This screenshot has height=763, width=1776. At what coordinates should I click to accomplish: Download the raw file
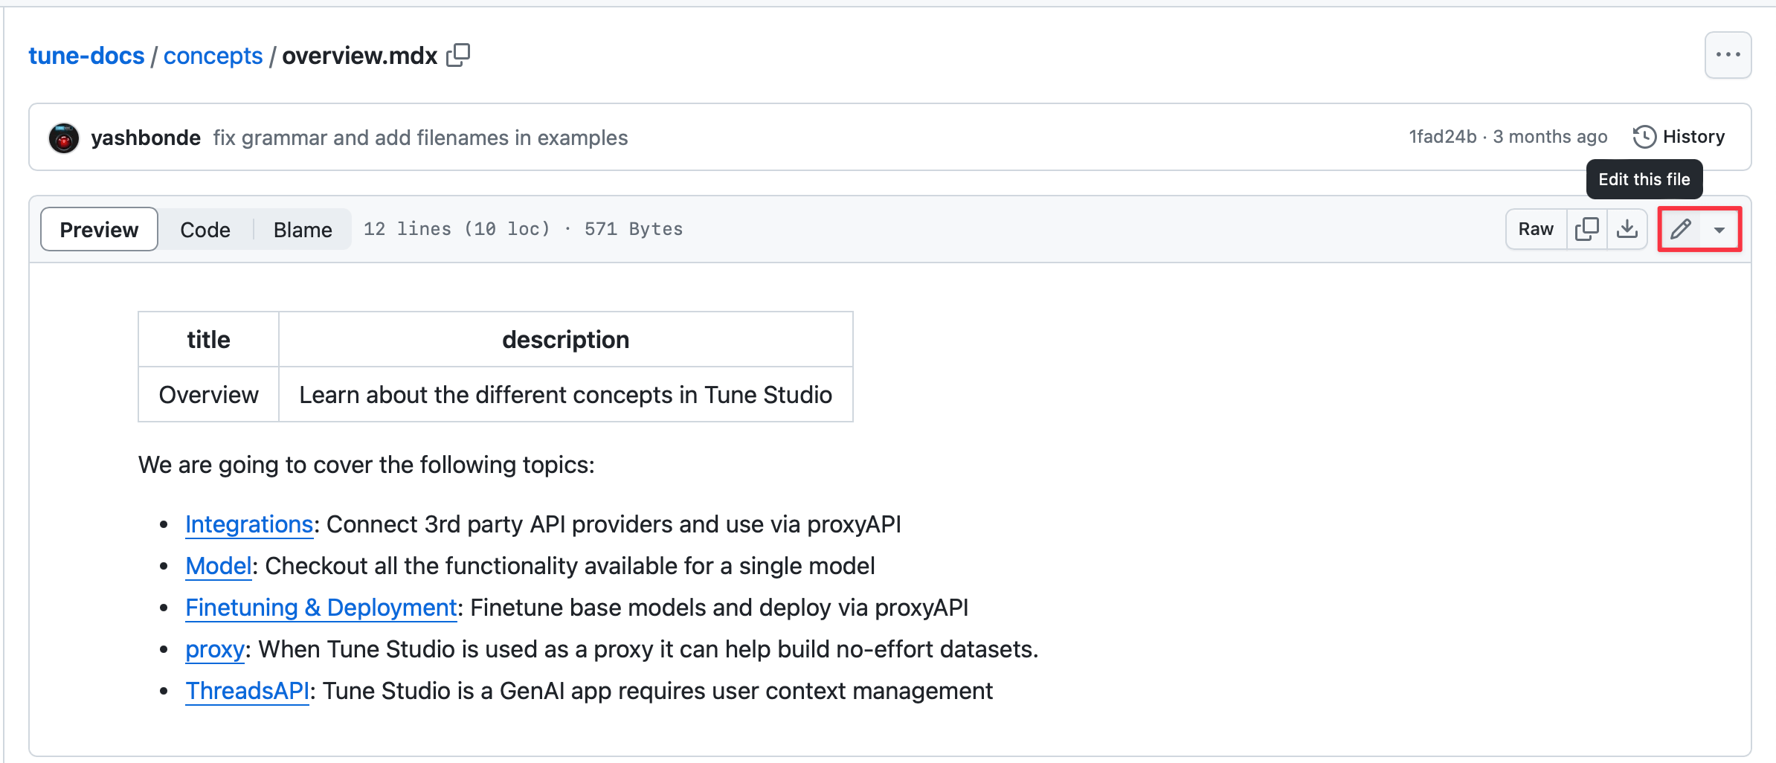(1627, 229)
